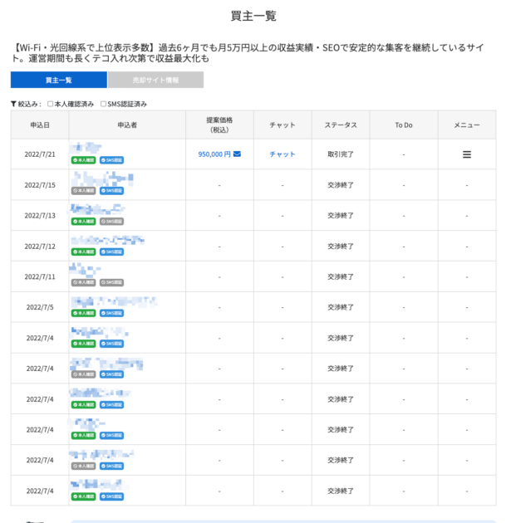Click the 取引完了 status cell

pos(341,154)
